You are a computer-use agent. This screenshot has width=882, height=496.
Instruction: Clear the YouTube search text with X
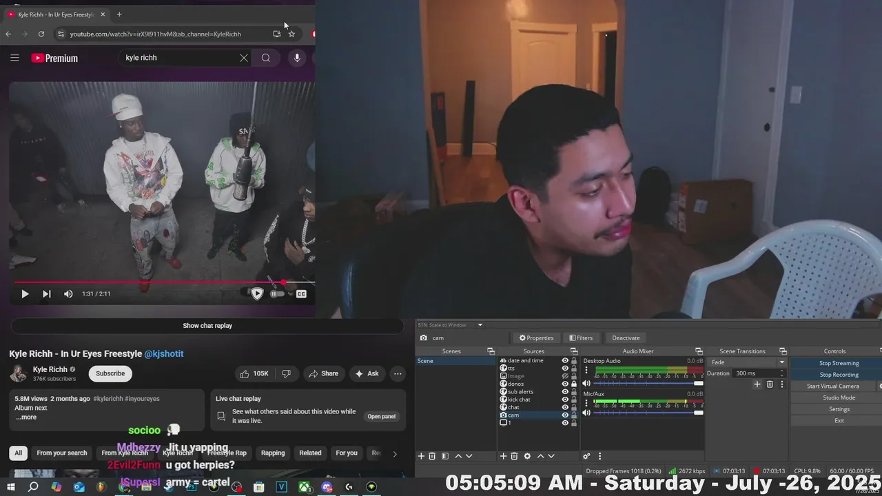click(243, 58)
